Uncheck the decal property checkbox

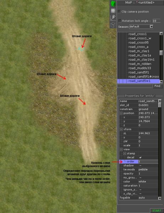140,157
